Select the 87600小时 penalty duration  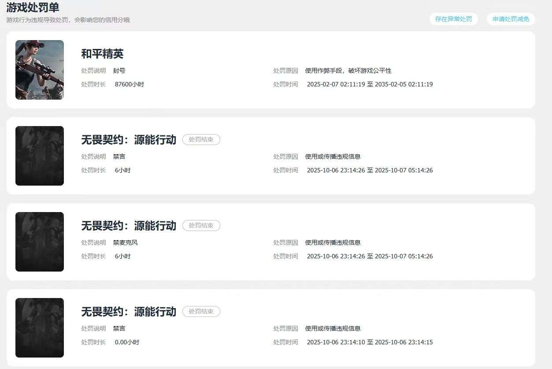[x=130, y=84]
